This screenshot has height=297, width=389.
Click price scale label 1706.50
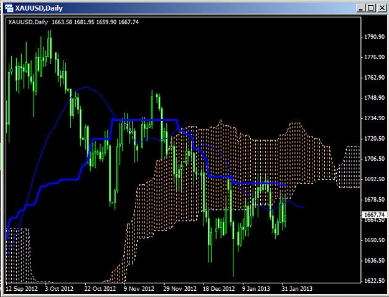[x=374, y=159]
